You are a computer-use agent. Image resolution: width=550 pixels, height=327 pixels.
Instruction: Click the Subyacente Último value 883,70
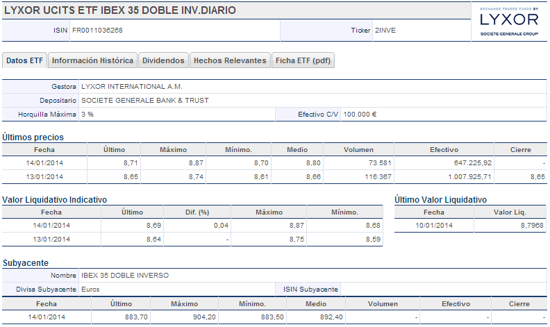[136, 317]
